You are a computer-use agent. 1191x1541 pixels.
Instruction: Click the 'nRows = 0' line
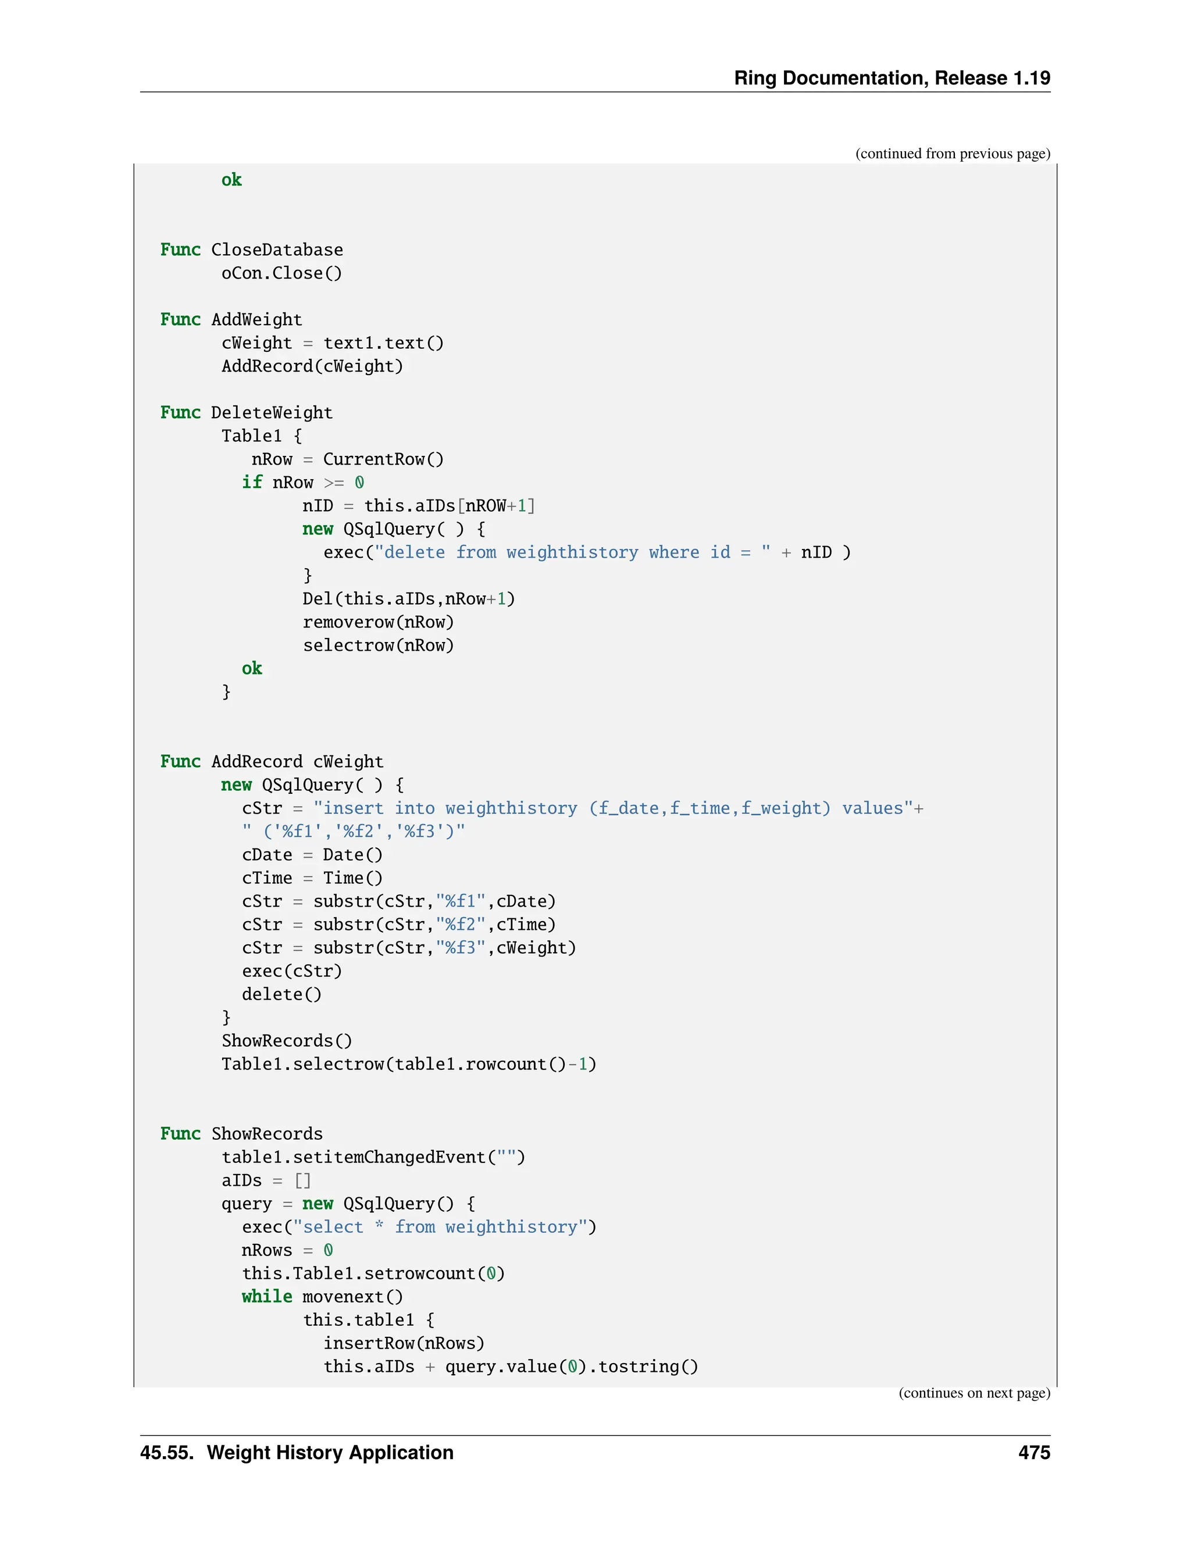288,1251
